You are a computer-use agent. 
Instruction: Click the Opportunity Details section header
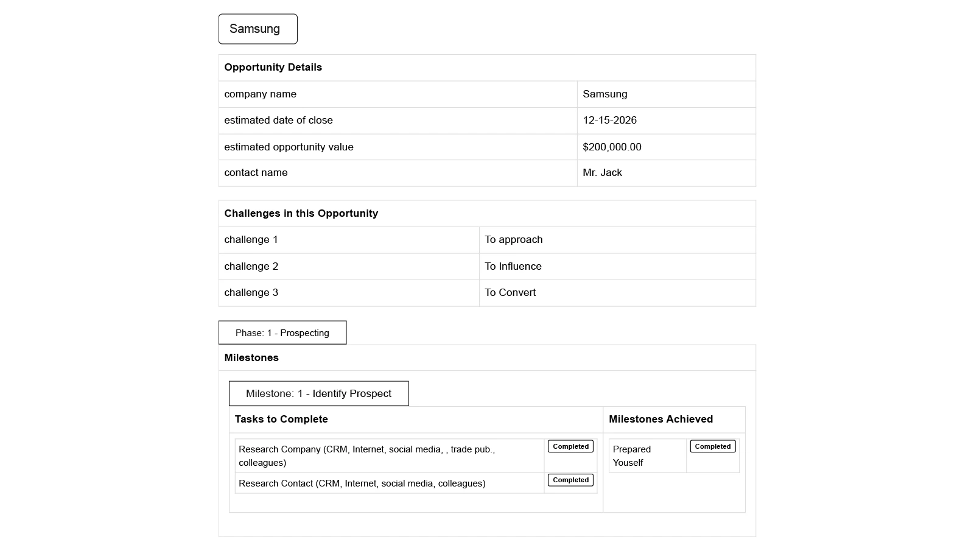pyautogui.click(x=273, y=68)
